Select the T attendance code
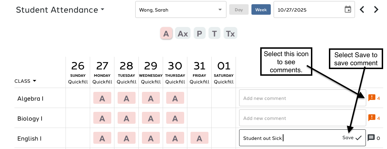 [214, 34]
